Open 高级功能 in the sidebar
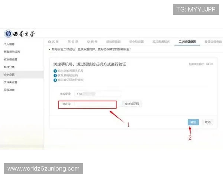Image resolution: width=223 pixels, height=178 pixels. [x=9, y=90]
